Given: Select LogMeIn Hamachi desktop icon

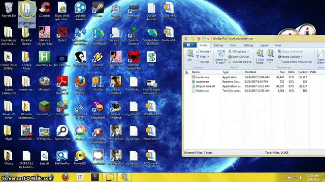Looking at the screenshot, I should tap(80, 11).
